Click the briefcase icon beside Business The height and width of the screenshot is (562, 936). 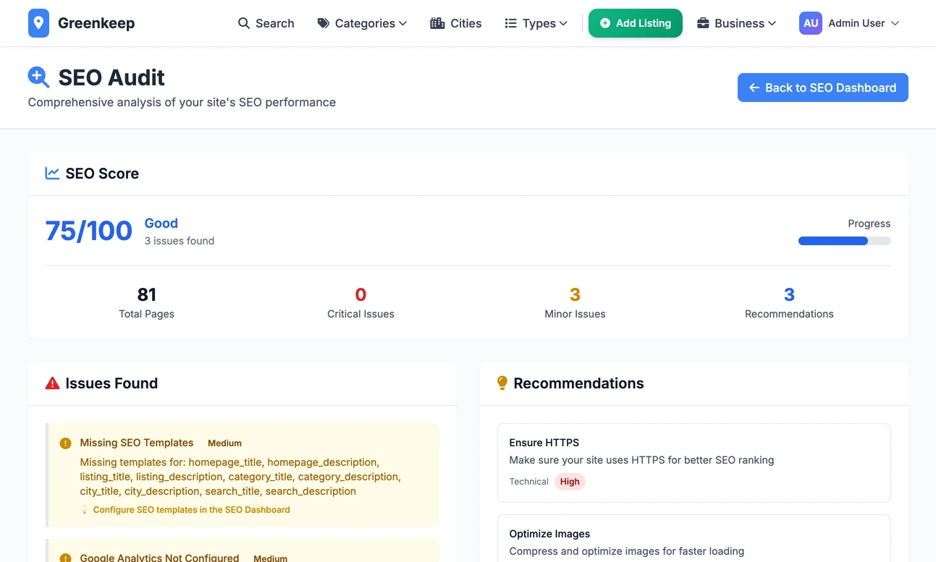(703, 23)
